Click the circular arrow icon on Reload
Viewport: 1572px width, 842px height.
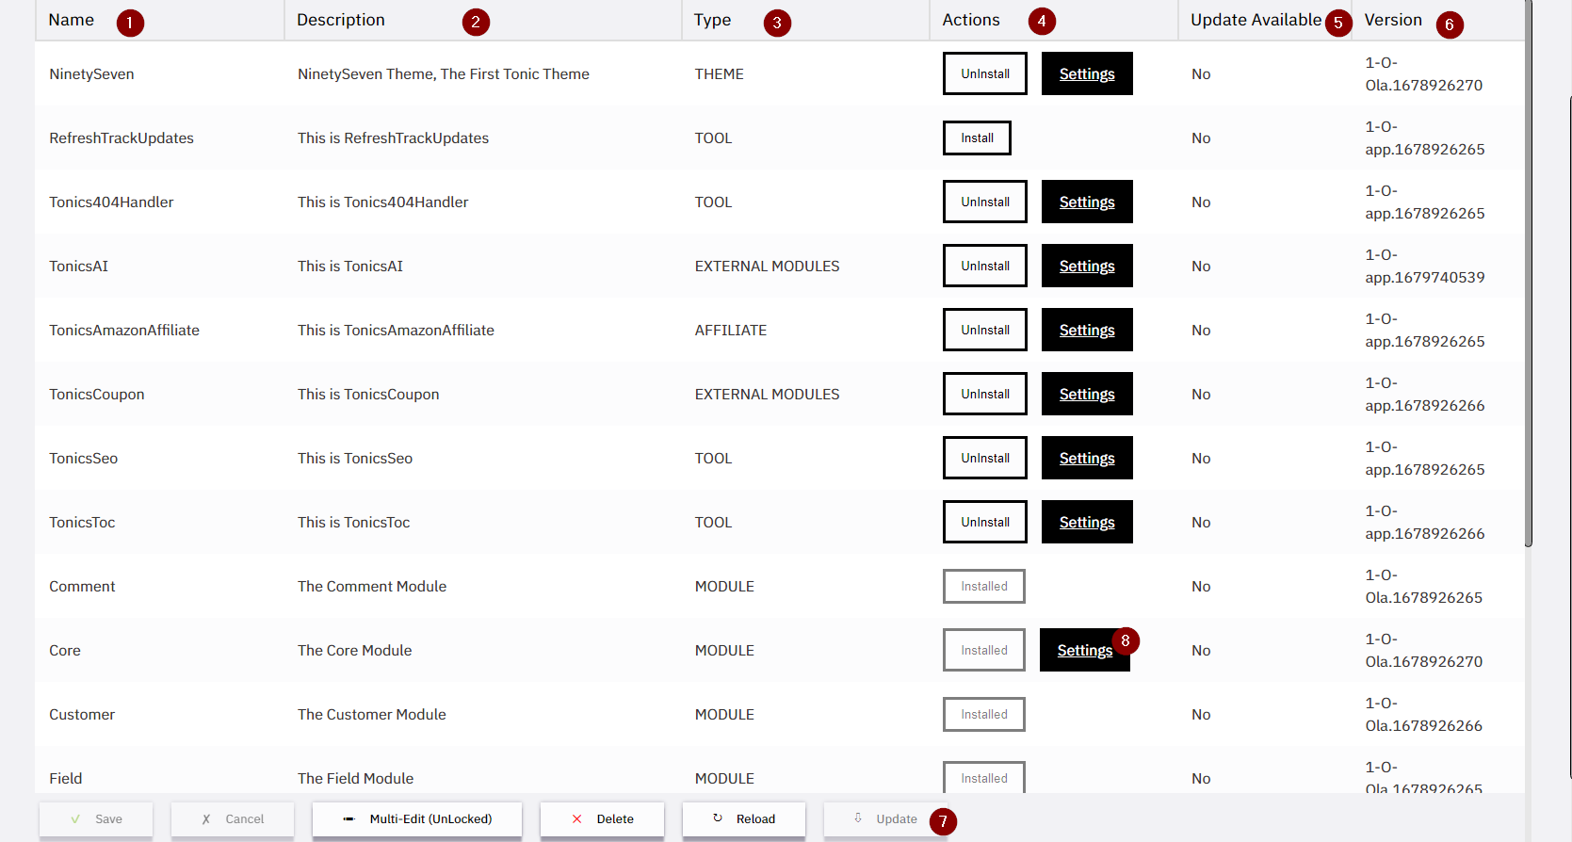point(718,818)
